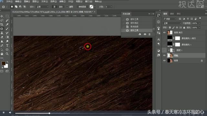Select the Dodge tool
Image resolution: width=207 pixels, height=116 pixels.
click(x=7, y=41)
